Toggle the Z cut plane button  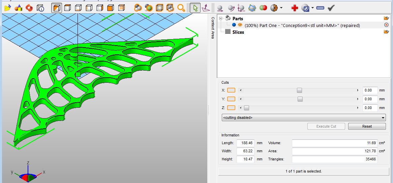(231, 108)
